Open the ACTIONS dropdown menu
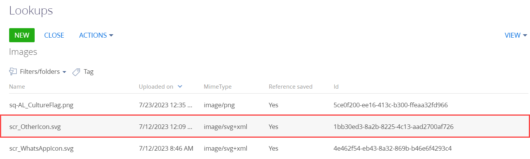The image size is (530, 159). 96,35
